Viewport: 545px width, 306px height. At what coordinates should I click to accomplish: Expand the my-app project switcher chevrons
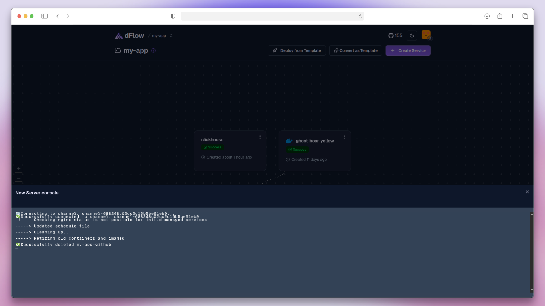171,36
